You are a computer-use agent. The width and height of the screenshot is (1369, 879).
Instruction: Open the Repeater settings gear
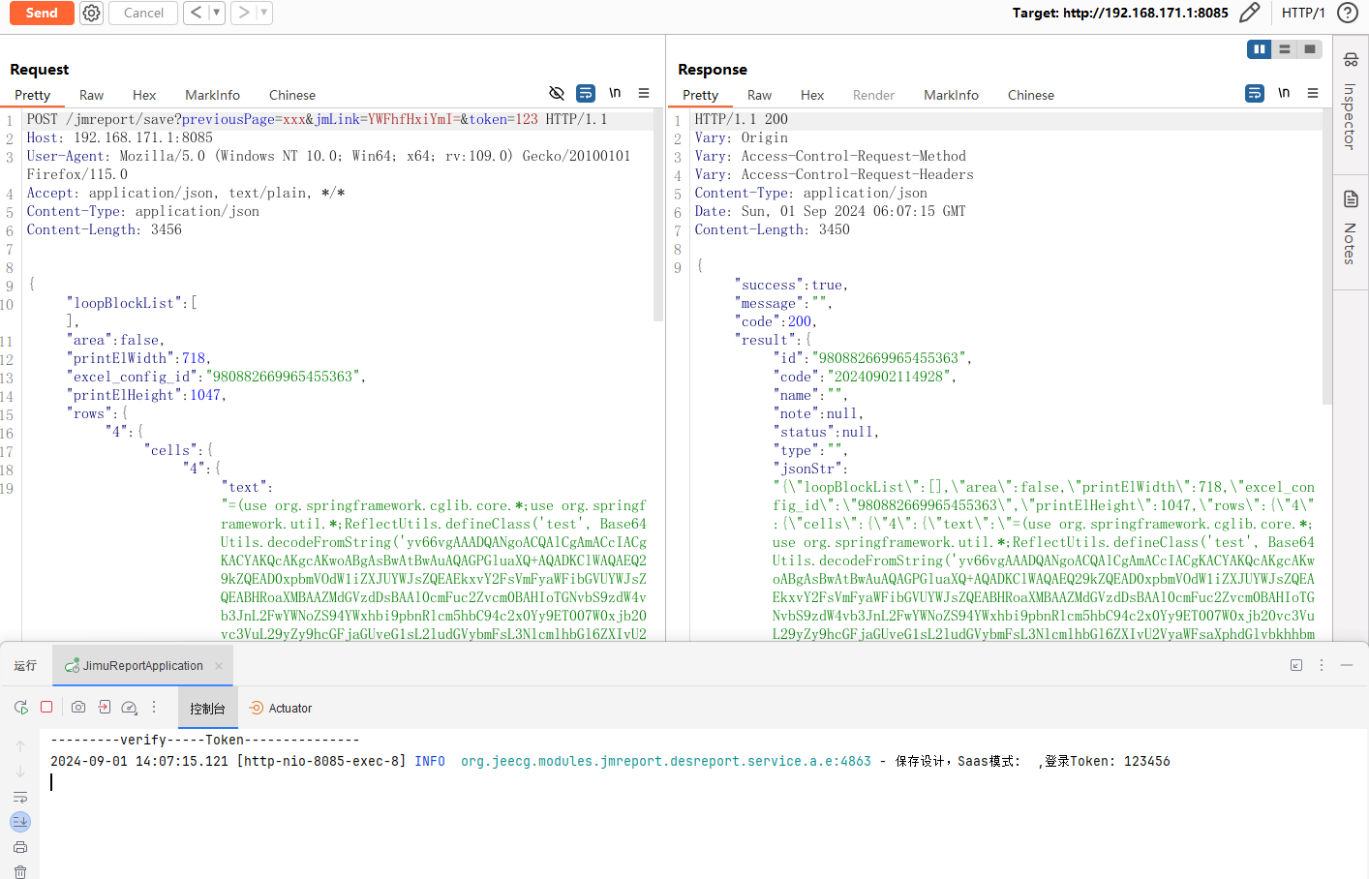tap(91, 13)
